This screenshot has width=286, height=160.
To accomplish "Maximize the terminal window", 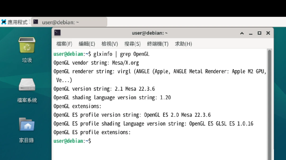I will [260, 33].
